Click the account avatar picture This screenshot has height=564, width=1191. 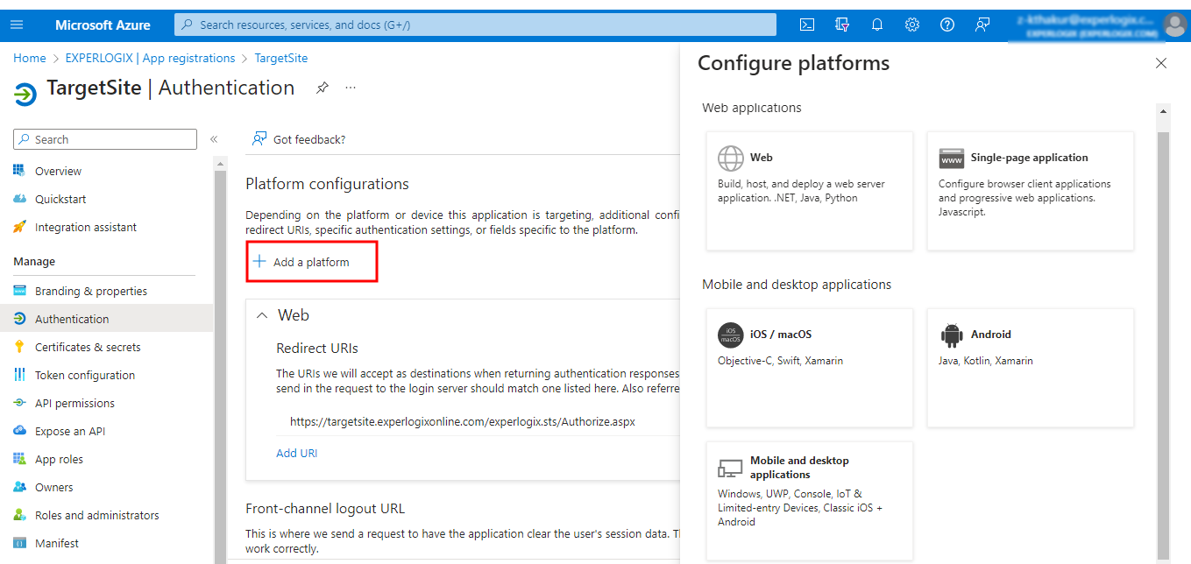coord(1175,25)
